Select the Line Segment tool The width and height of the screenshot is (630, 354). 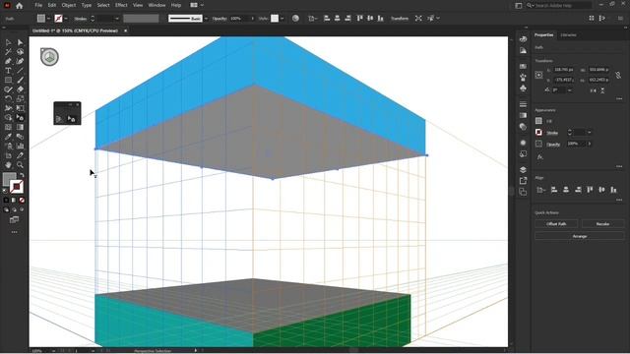pyautogui.click(x=20, y=71)
